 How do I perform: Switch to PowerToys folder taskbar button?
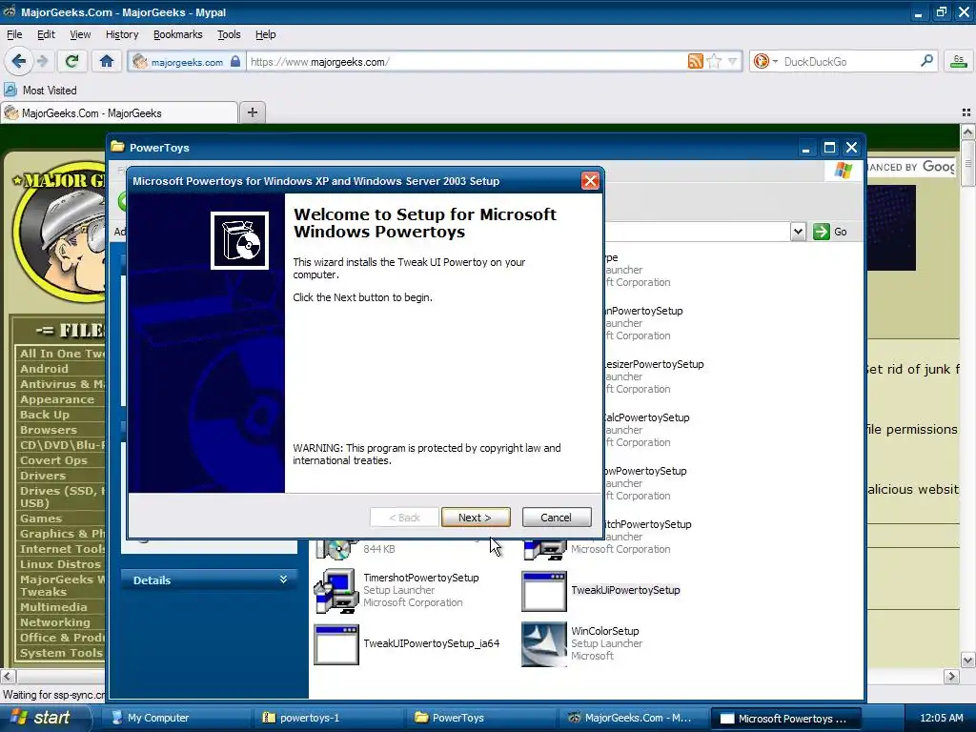pos(480,718)
